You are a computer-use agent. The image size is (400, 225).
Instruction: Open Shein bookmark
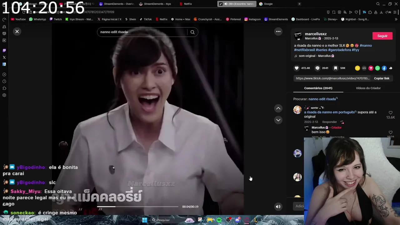130,19
